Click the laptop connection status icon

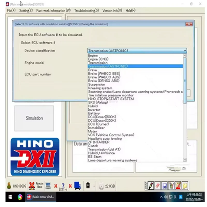coord(48,186)
